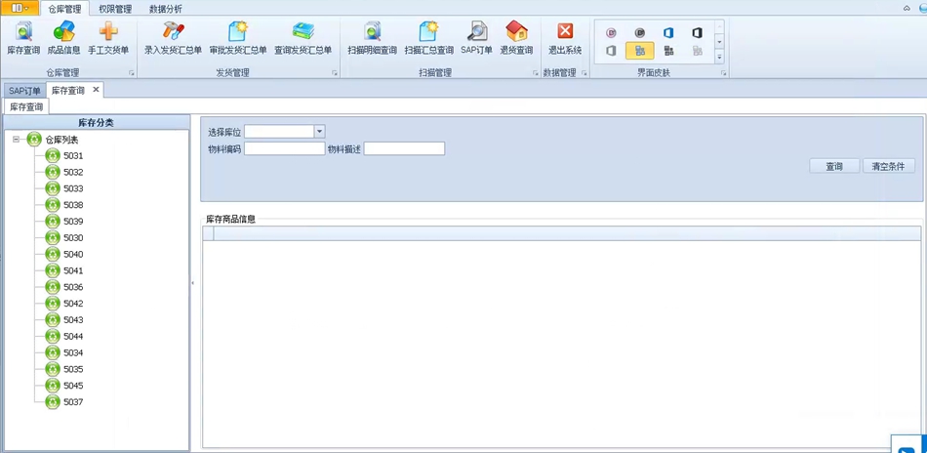Screen dimensions: 927x453
Task: Open 录入发货汇总单 in the ribbon
Action: (x=174, y=38)
